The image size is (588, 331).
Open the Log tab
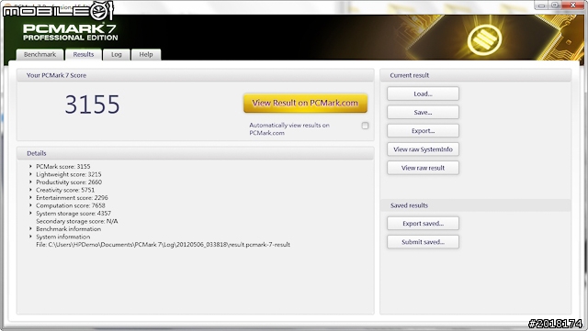pyautogui.click(x=117, y=55)
